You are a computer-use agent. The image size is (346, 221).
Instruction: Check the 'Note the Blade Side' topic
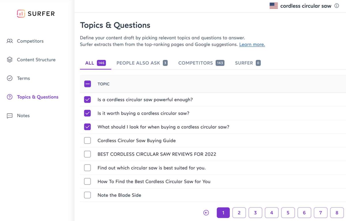tap(87, 195)
